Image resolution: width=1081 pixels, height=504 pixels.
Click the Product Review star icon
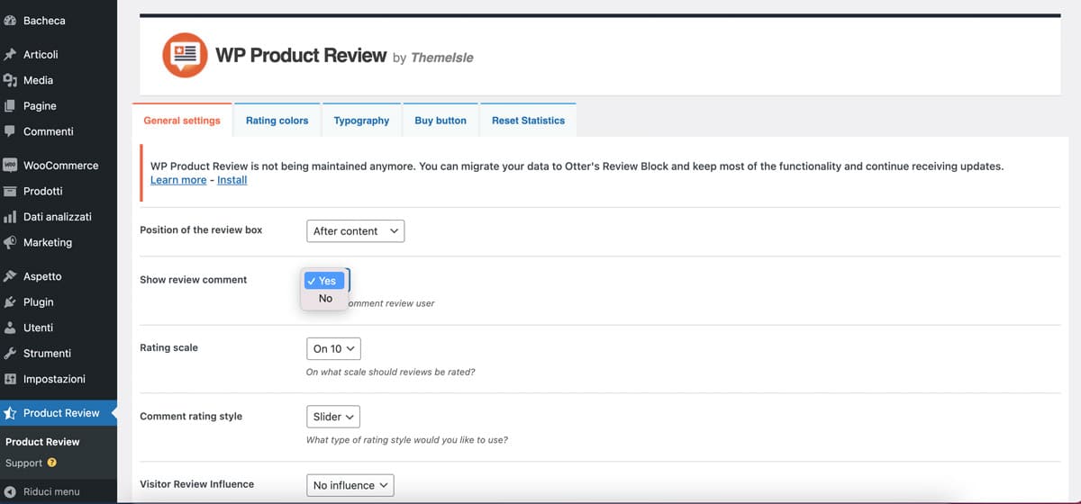[x=11, y=413]
